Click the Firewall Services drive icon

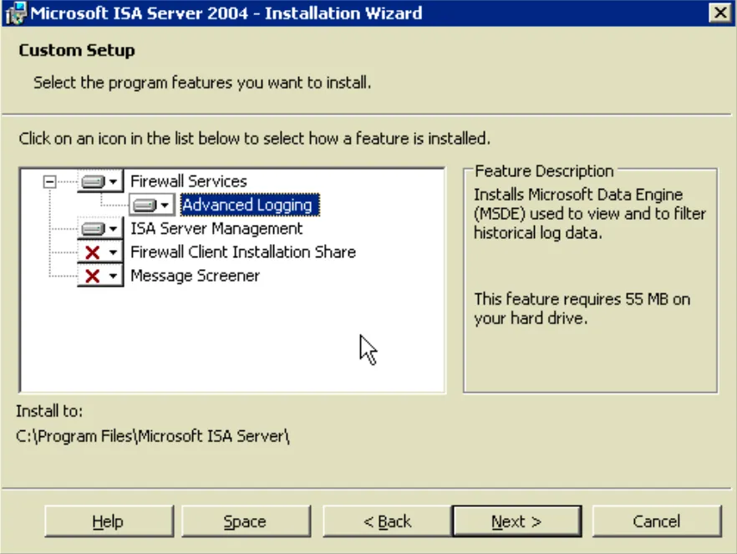pyautogui.click(x=92, y=180)
